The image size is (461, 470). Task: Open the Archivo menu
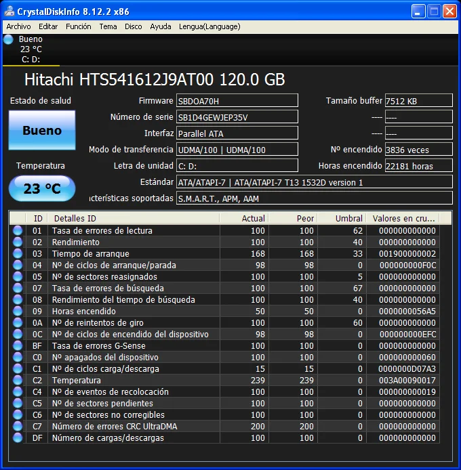[18, 26]
